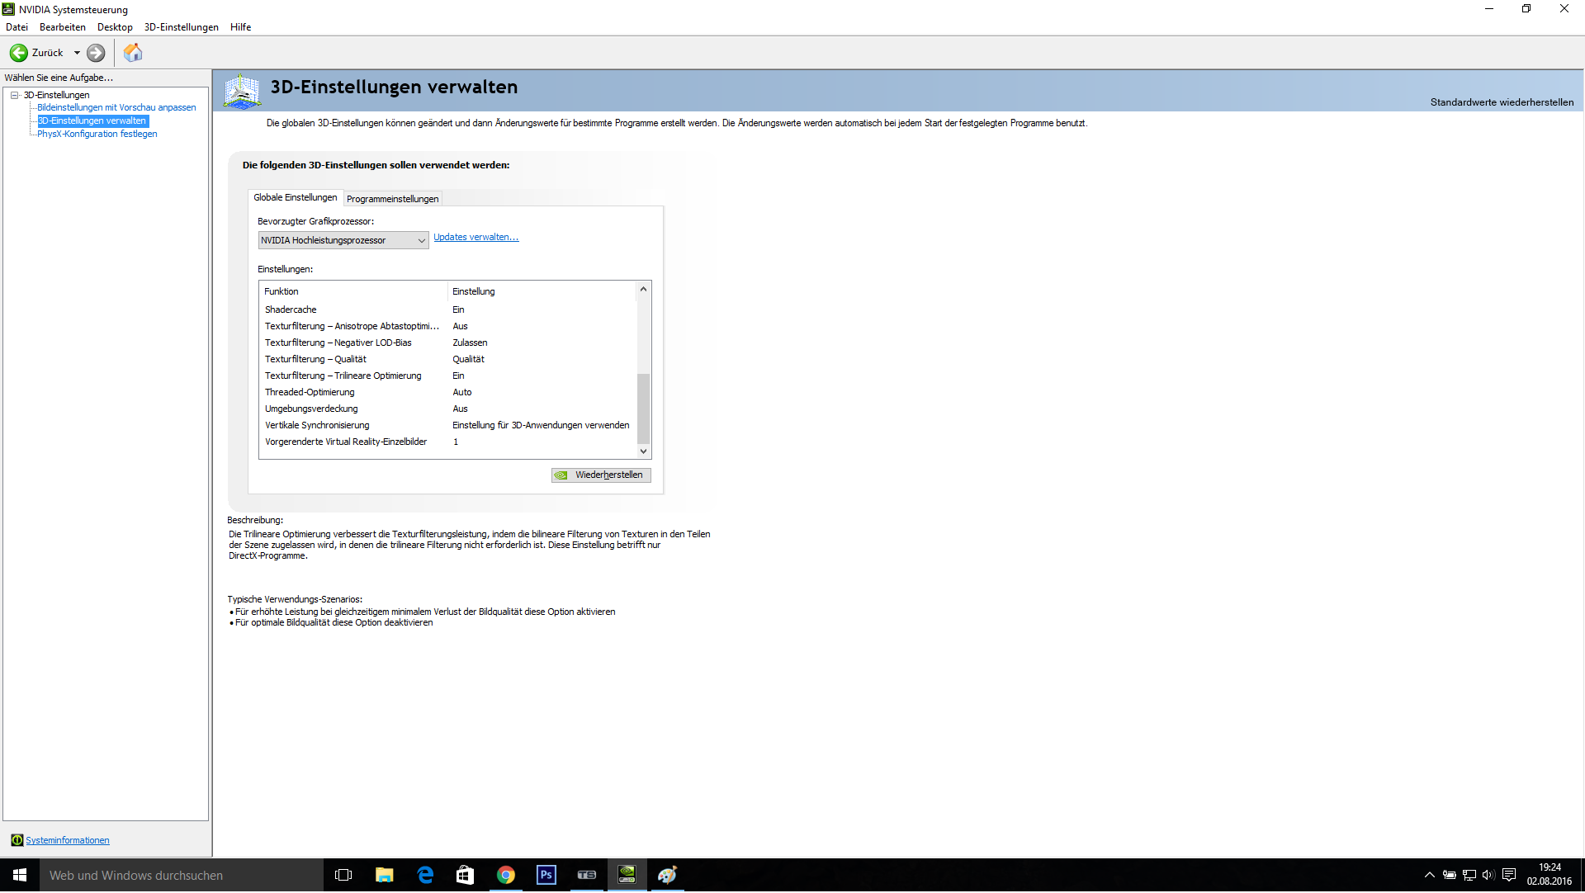1585x893 pixels.
Task: Open the Zurück history dropdown arrow
Action: click(x=77, y=53)
